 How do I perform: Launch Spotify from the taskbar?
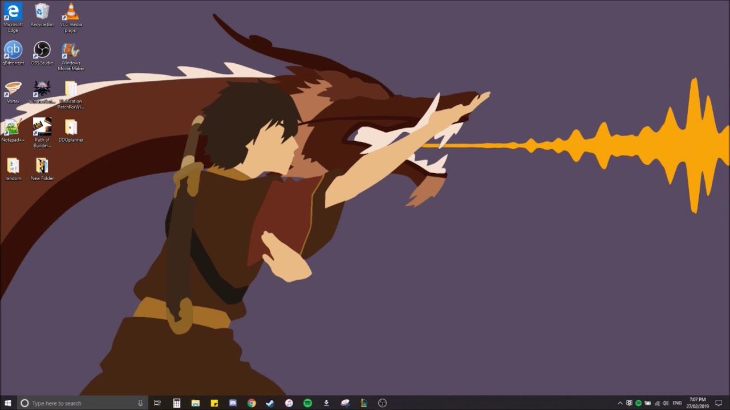tap(307, 403)
